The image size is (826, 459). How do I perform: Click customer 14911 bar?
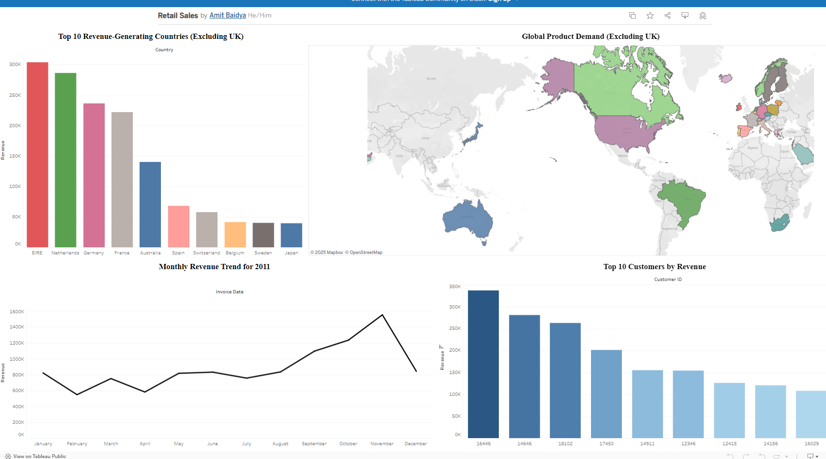click(648, 404)
